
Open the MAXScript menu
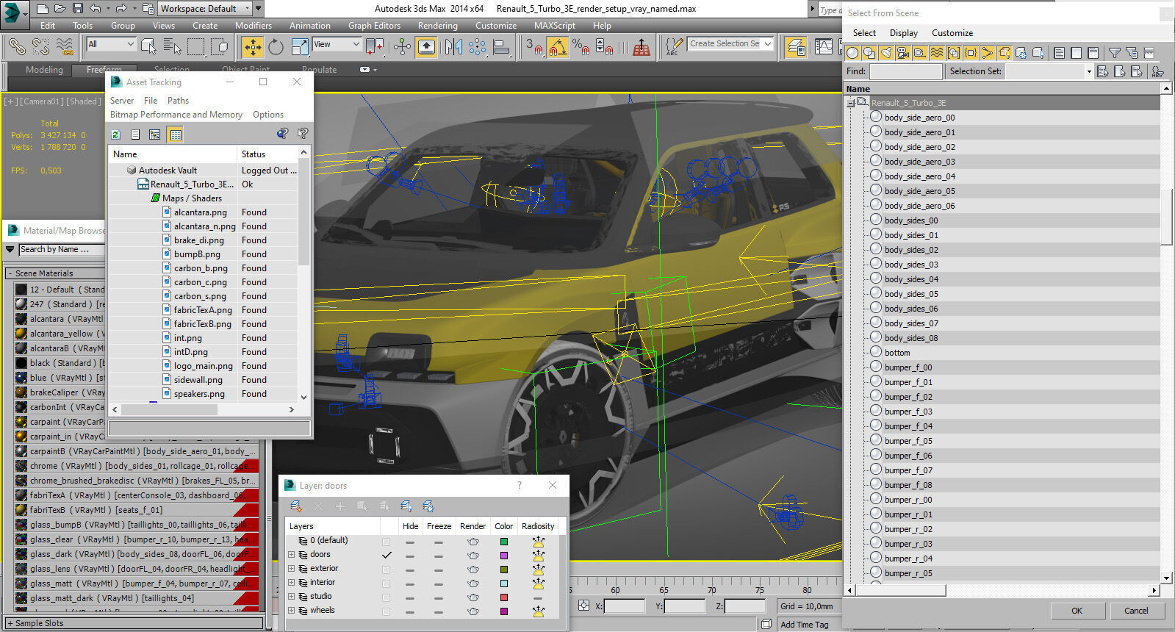555,25
